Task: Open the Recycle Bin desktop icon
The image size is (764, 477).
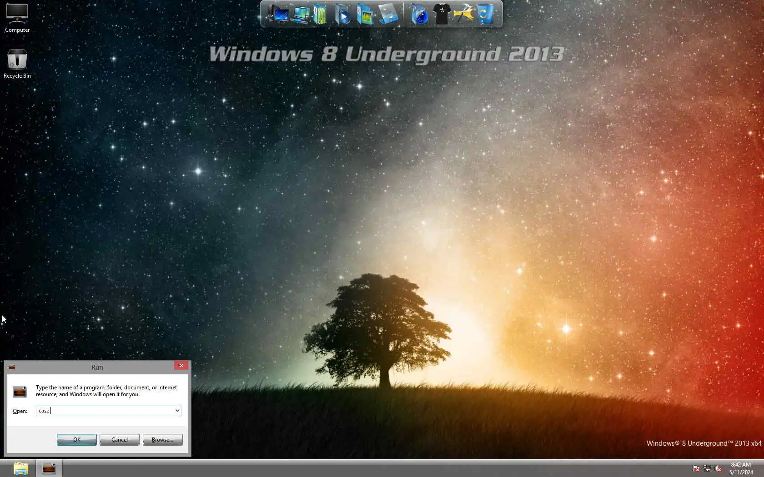Action: 17,64
